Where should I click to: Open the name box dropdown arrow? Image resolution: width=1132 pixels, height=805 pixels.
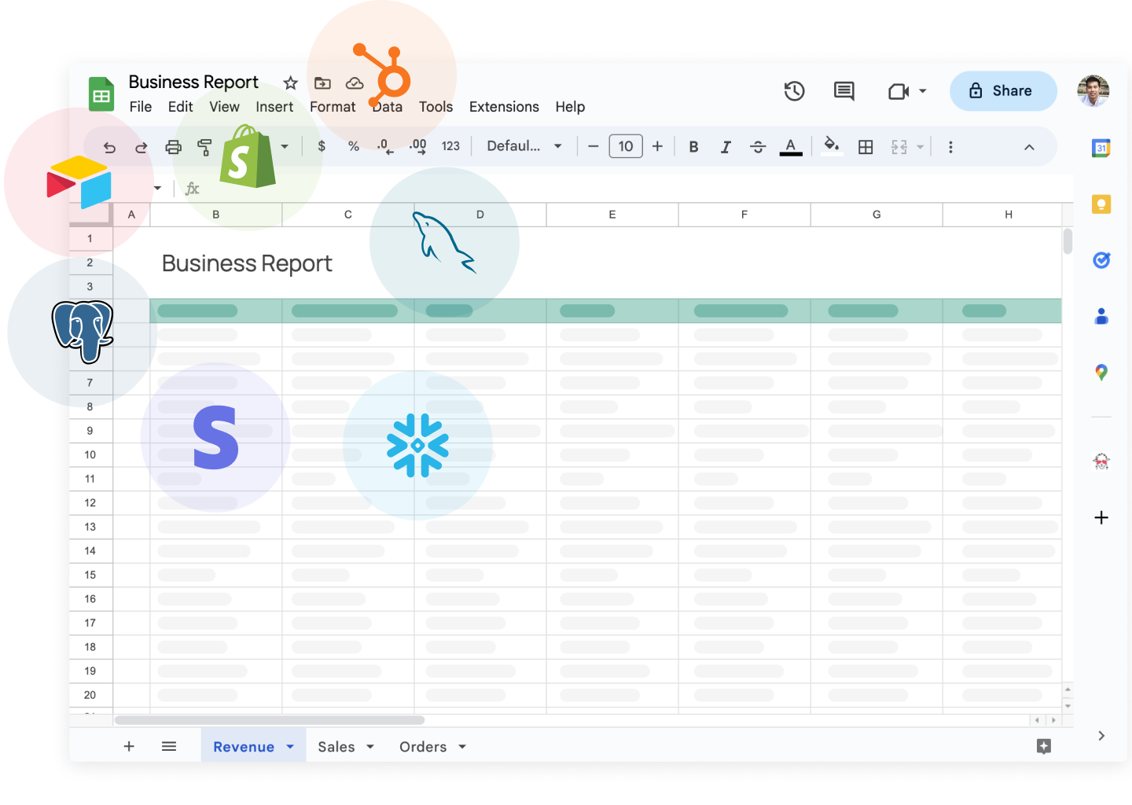click(157, 189)
